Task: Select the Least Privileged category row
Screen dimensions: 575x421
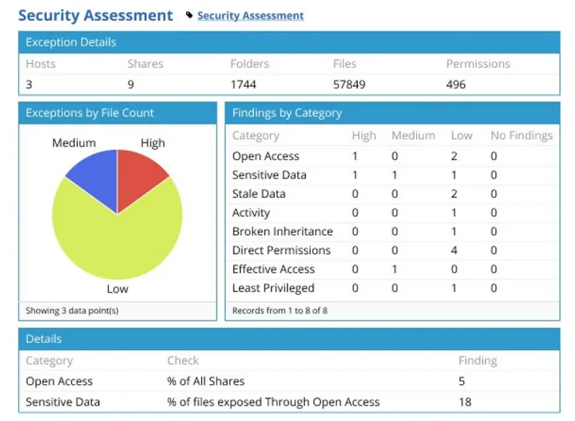Action: tap(273, 288)
